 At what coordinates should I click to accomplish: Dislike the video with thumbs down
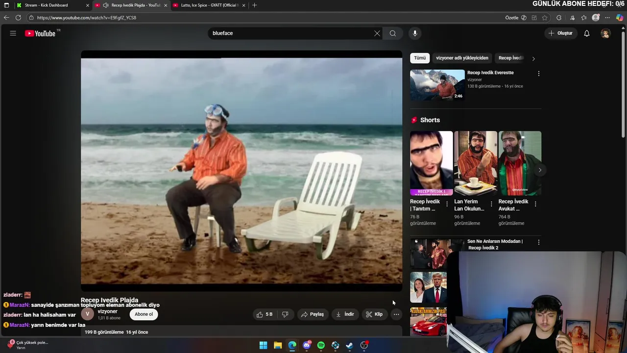coord(285,314)
